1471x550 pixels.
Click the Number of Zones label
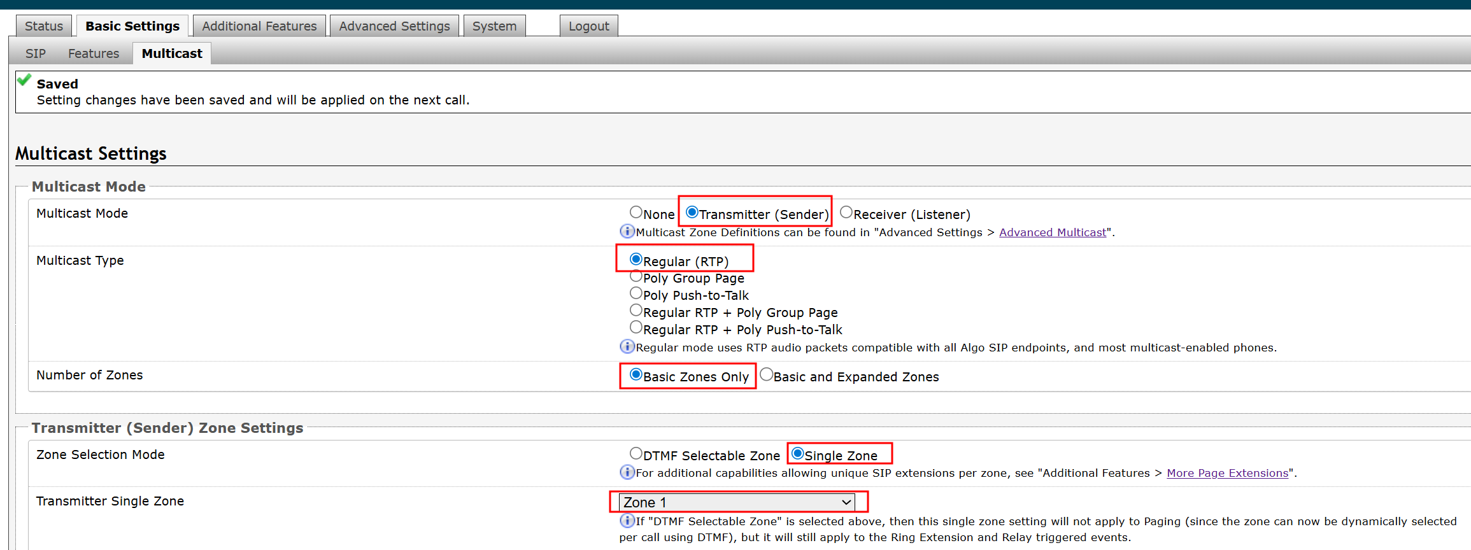point(90,375)
